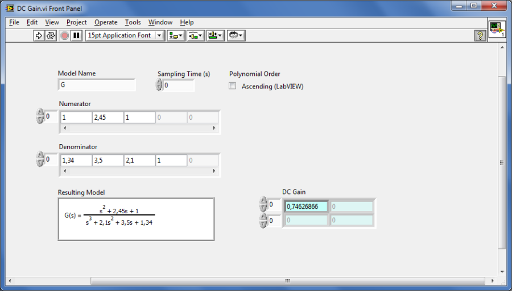Open the File menu

[x=14, y=22]
